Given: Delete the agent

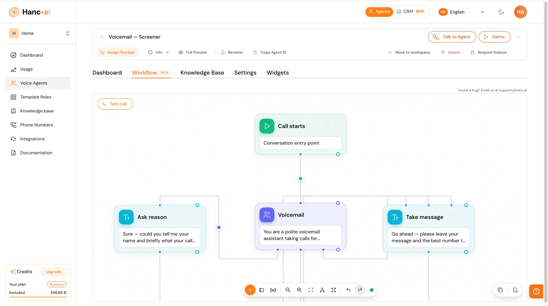Looking at the screenshot, I should pos(450,52).
